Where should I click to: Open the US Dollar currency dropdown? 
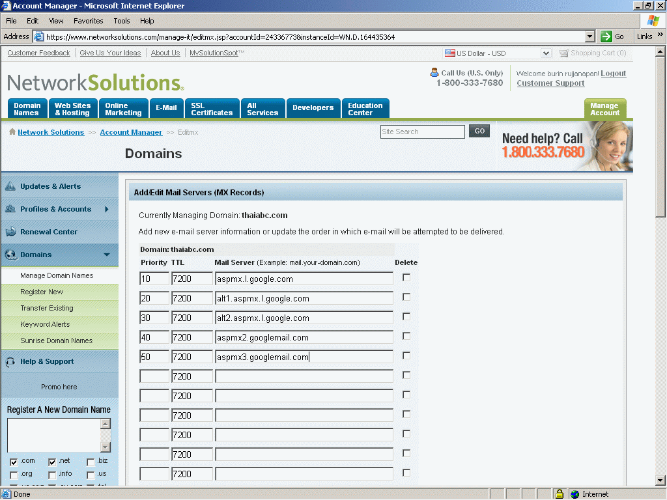546,53
